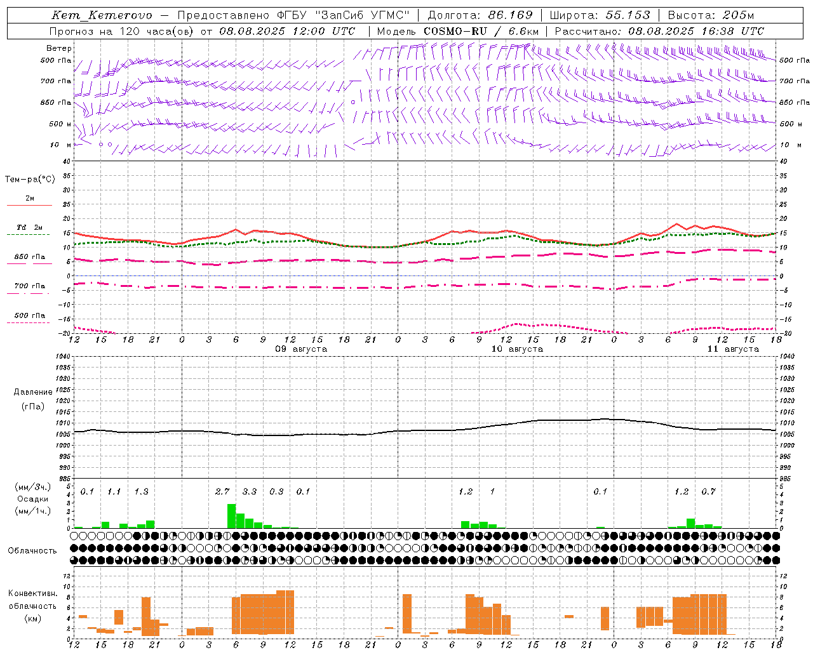Click the '(мм/3ч.)' precipitation unit label
This screenshot has height=650, width=813.
tap(33, 487)
